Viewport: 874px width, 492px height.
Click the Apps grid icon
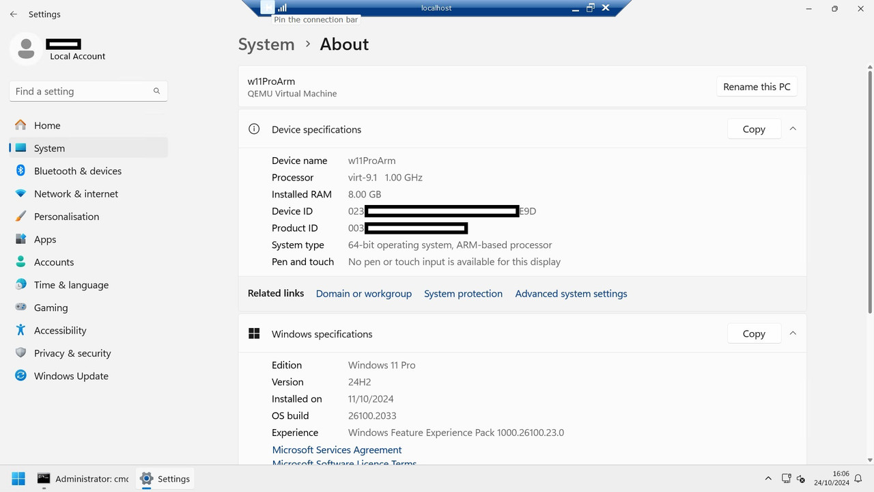coord(20,239)
